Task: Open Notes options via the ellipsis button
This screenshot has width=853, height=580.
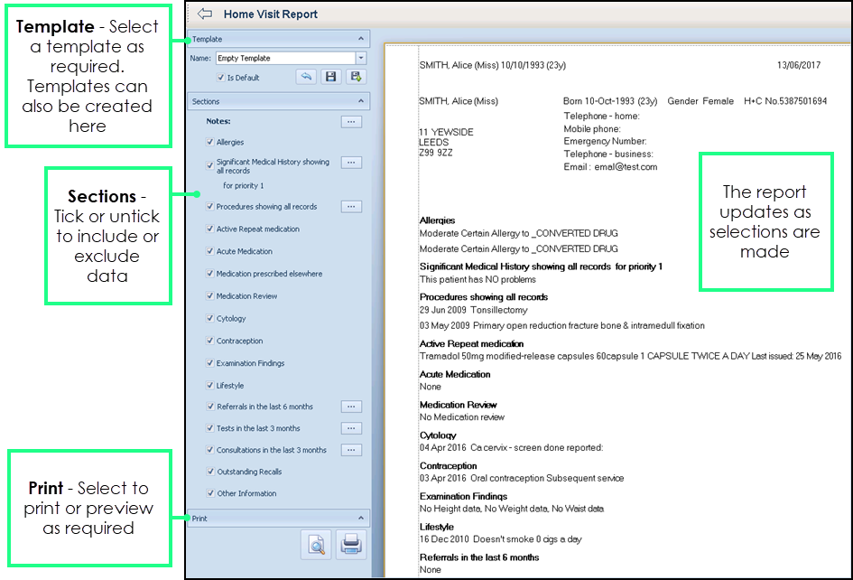Action: tap(351, 121)
